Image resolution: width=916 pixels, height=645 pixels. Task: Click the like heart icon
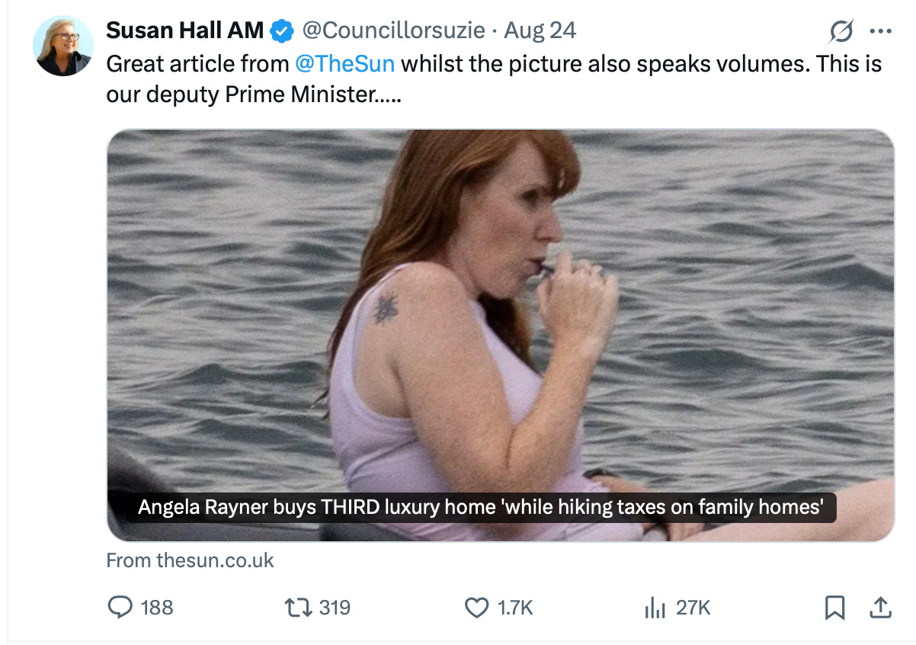[x=477, y=608]
